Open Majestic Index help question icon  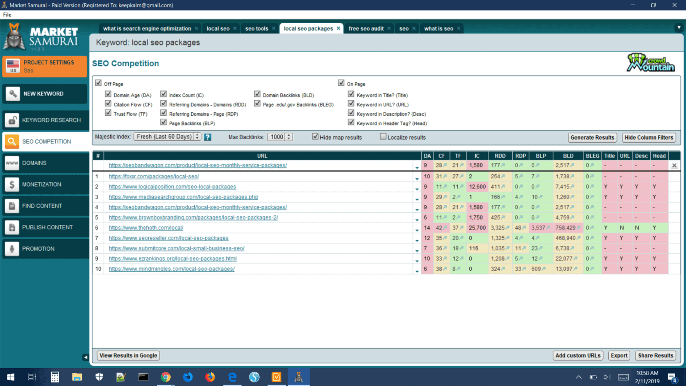click(208, 137)
